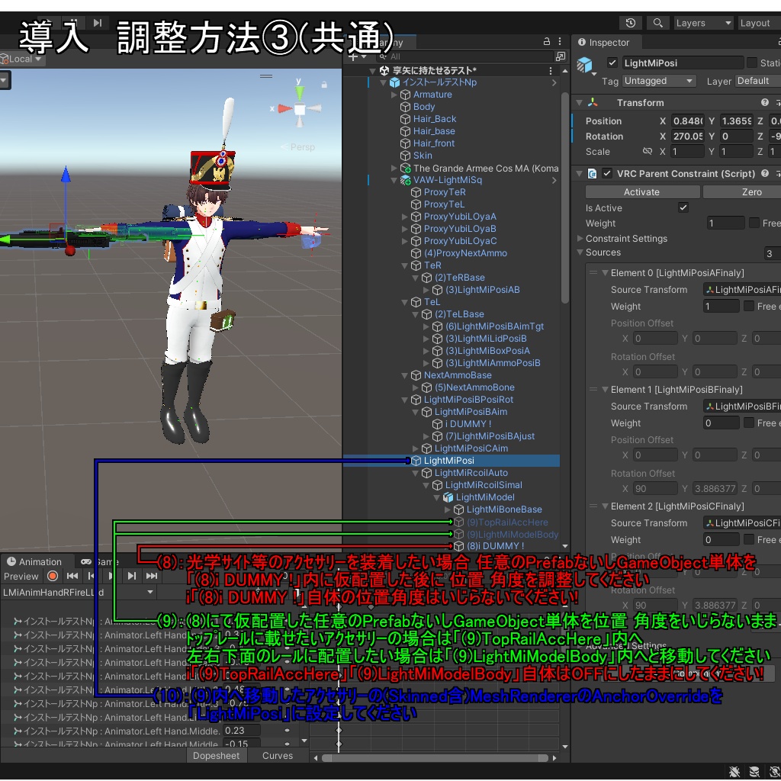Disable the VRC Parent Constraint component checkbox
This screenshot has width=781, height=781.
(x=606, y=173)
